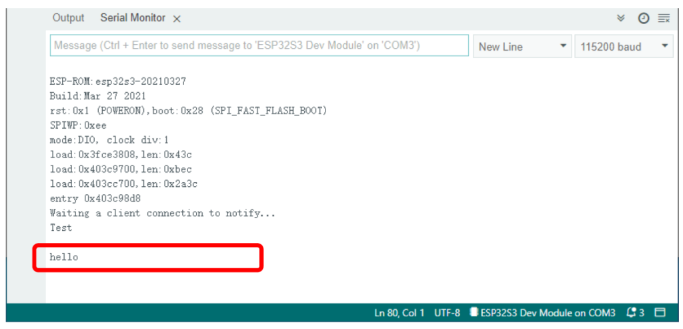
Task: Select the Serial Monitor tab
Action: tap(133, 18)
